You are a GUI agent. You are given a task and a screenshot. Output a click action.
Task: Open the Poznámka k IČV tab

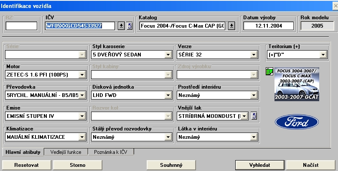pos(112,152)
